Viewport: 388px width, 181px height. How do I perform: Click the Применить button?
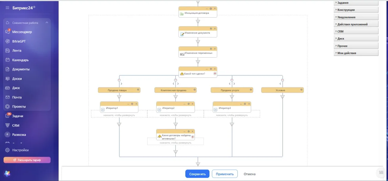(225, 174)
